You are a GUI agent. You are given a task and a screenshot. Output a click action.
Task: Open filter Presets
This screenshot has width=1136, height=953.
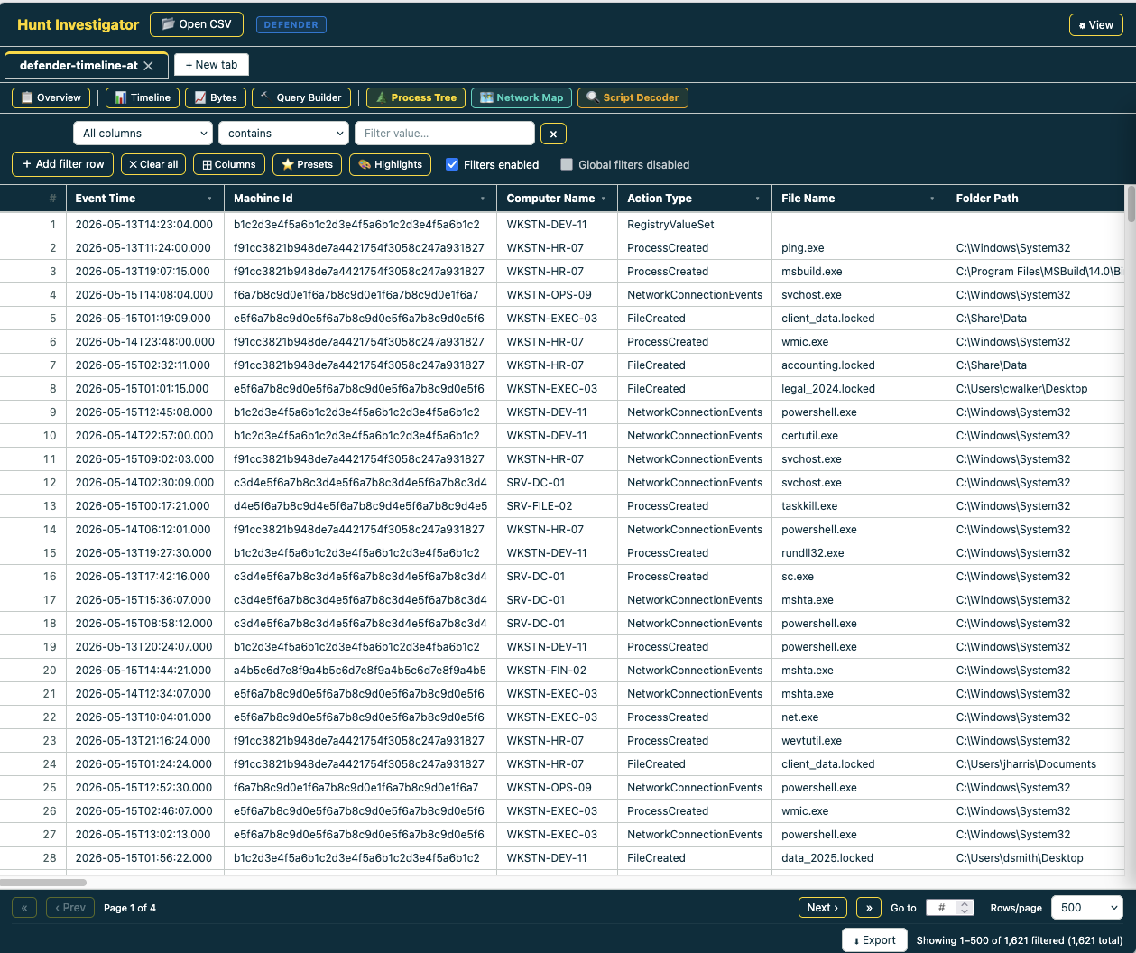coord(307,164)
